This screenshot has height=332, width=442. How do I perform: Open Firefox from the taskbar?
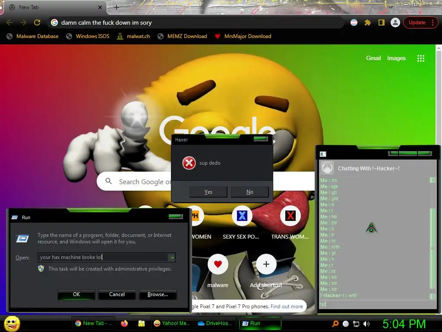pos(124,323)
